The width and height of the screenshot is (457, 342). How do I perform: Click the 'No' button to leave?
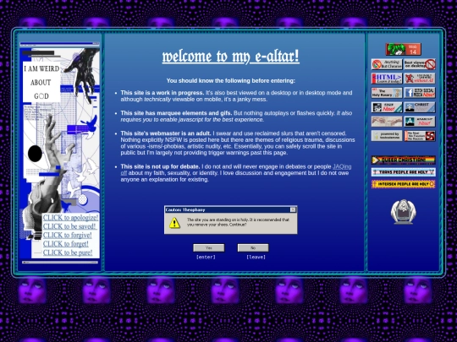click(253, 247)
